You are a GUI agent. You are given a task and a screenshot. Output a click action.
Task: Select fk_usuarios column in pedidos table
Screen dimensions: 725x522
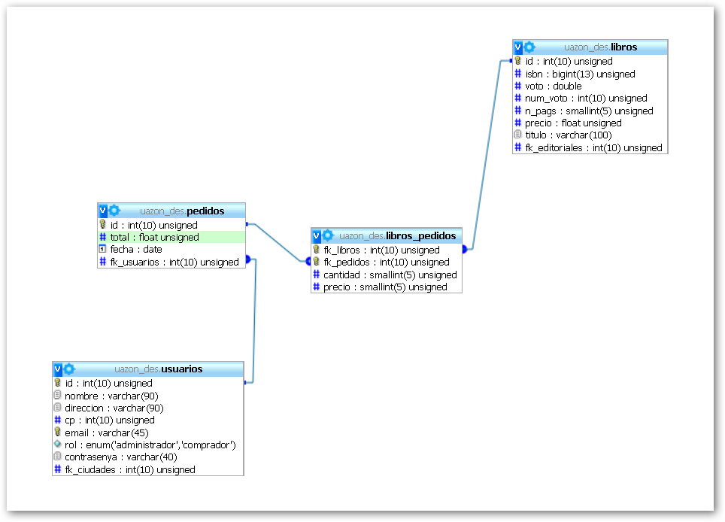(174, 262)
